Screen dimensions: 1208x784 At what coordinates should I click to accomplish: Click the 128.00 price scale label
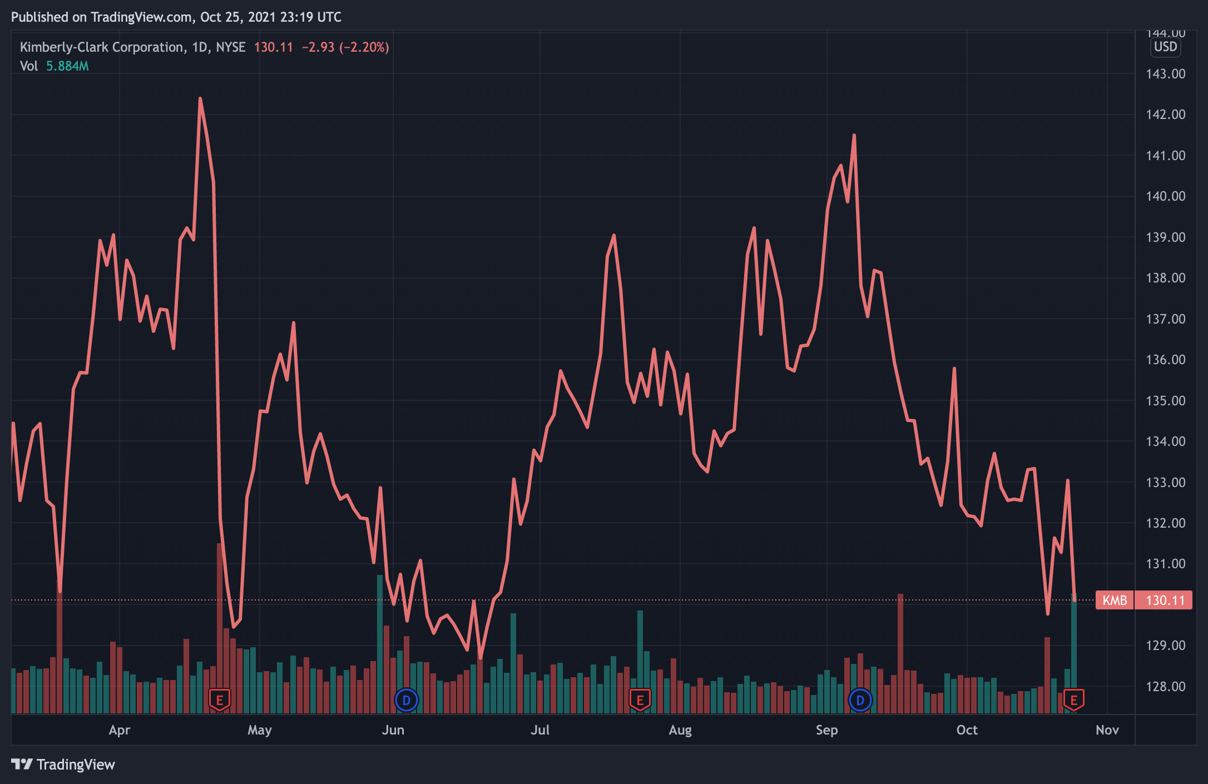(x=1165, y=686)
